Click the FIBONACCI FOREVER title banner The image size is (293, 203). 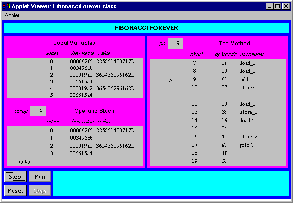[146, 28]
